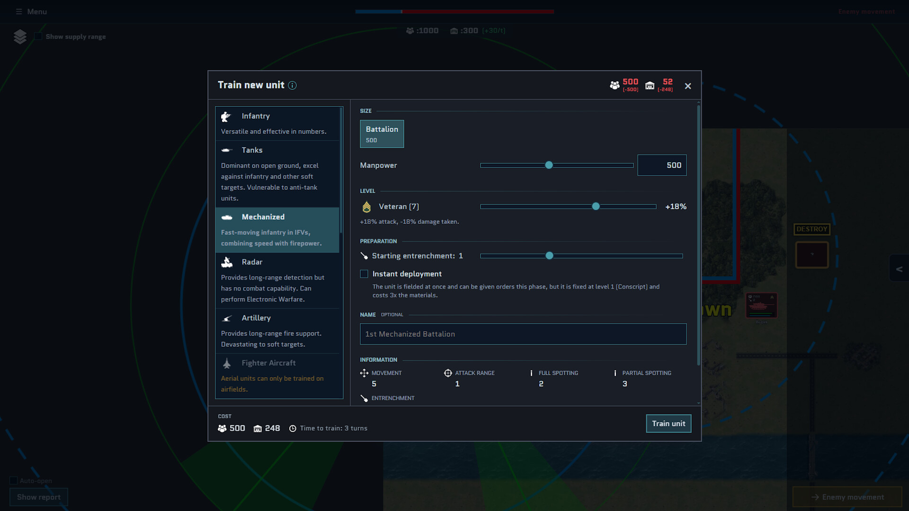This screenshot has height=511, width=909.
Task: Click the Full spotting info icon
Action: point(531,373)
